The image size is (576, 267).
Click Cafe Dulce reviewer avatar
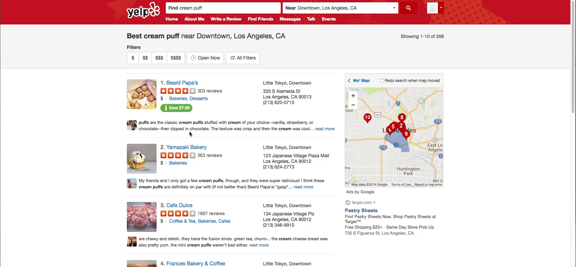(132, 242)
